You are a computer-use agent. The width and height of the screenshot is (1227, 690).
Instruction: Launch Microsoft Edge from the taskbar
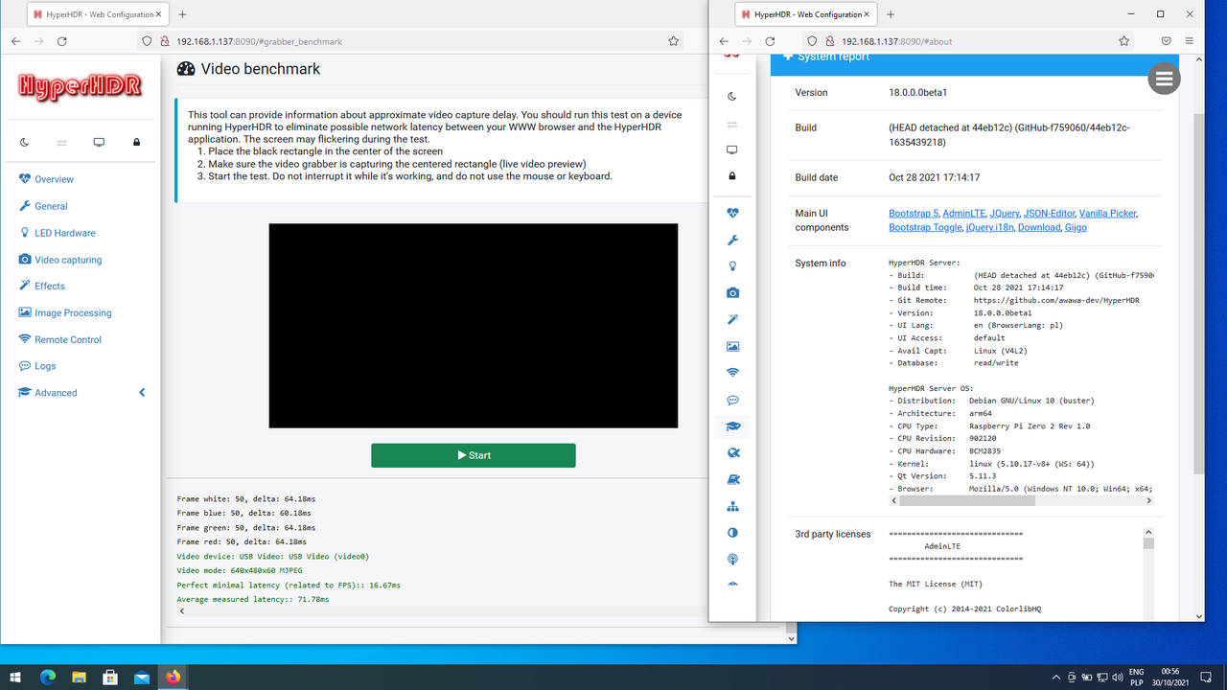coord(48,677)
